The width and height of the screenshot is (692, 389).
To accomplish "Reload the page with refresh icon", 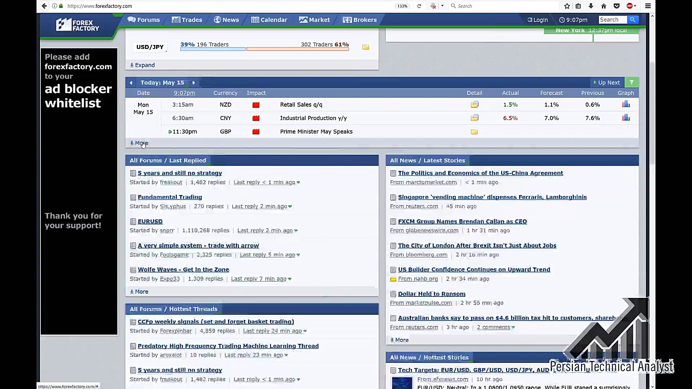I will tap(419, 6).
